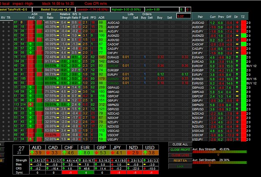The width and height of the screenshot is (261, 177).
Task: Click the Bid Ratio value 20.83%
Action: (51, 135)
